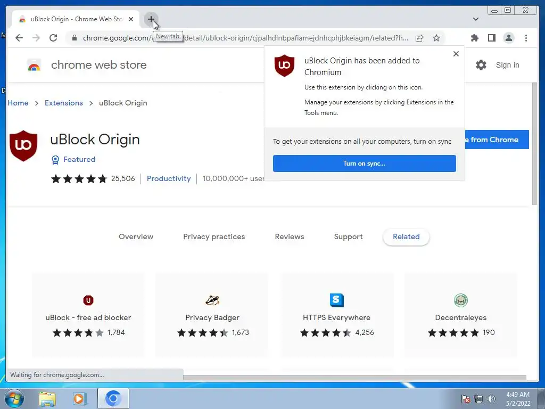Select the Related tab
Screen dimensions: 545x409
tap(406, 236)
